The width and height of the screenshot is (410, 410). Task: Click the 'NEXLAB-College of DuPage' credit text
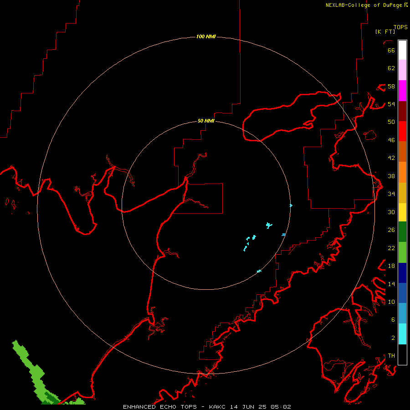364,5
